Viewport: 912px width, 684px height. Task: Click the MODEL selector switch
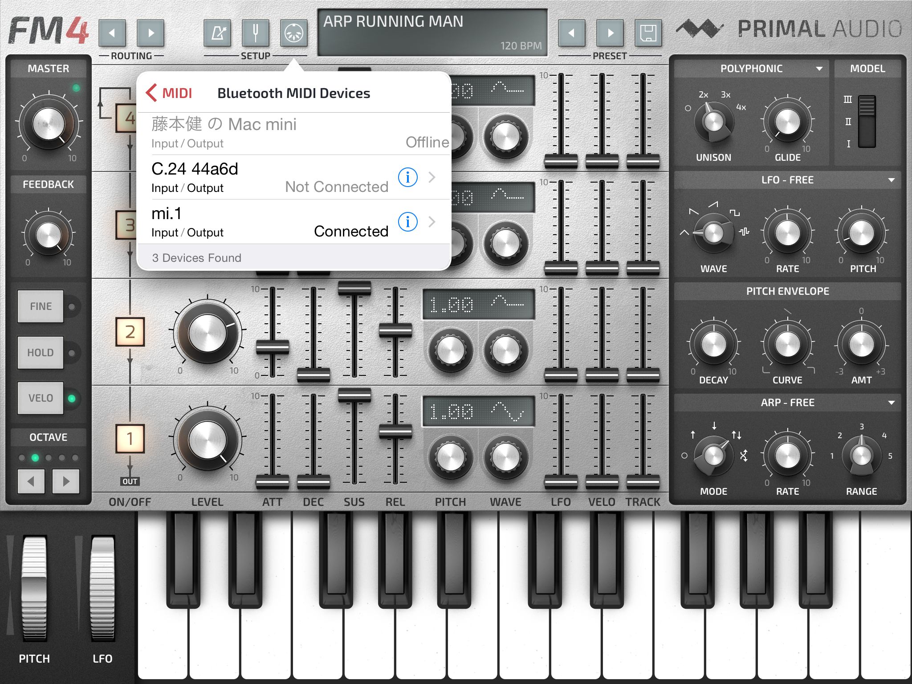coord(867,121)
